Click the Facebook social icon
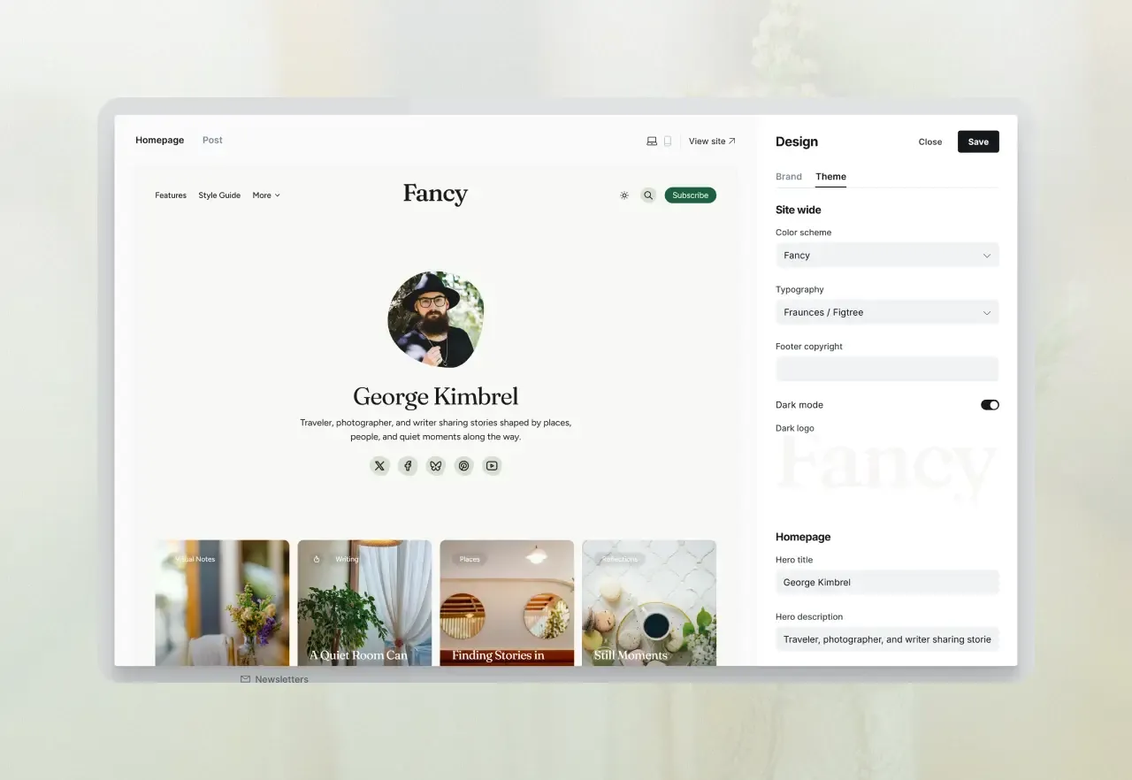Screen dimensions: 1132x780 [x=408, y=466]
